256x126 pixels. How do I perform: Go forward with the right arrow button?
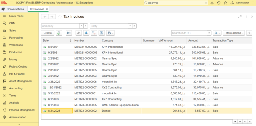[52, 17]
